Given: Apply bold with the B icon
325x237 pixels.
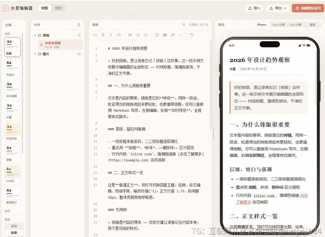Looking at the screenshot, I should coord(103,35).
